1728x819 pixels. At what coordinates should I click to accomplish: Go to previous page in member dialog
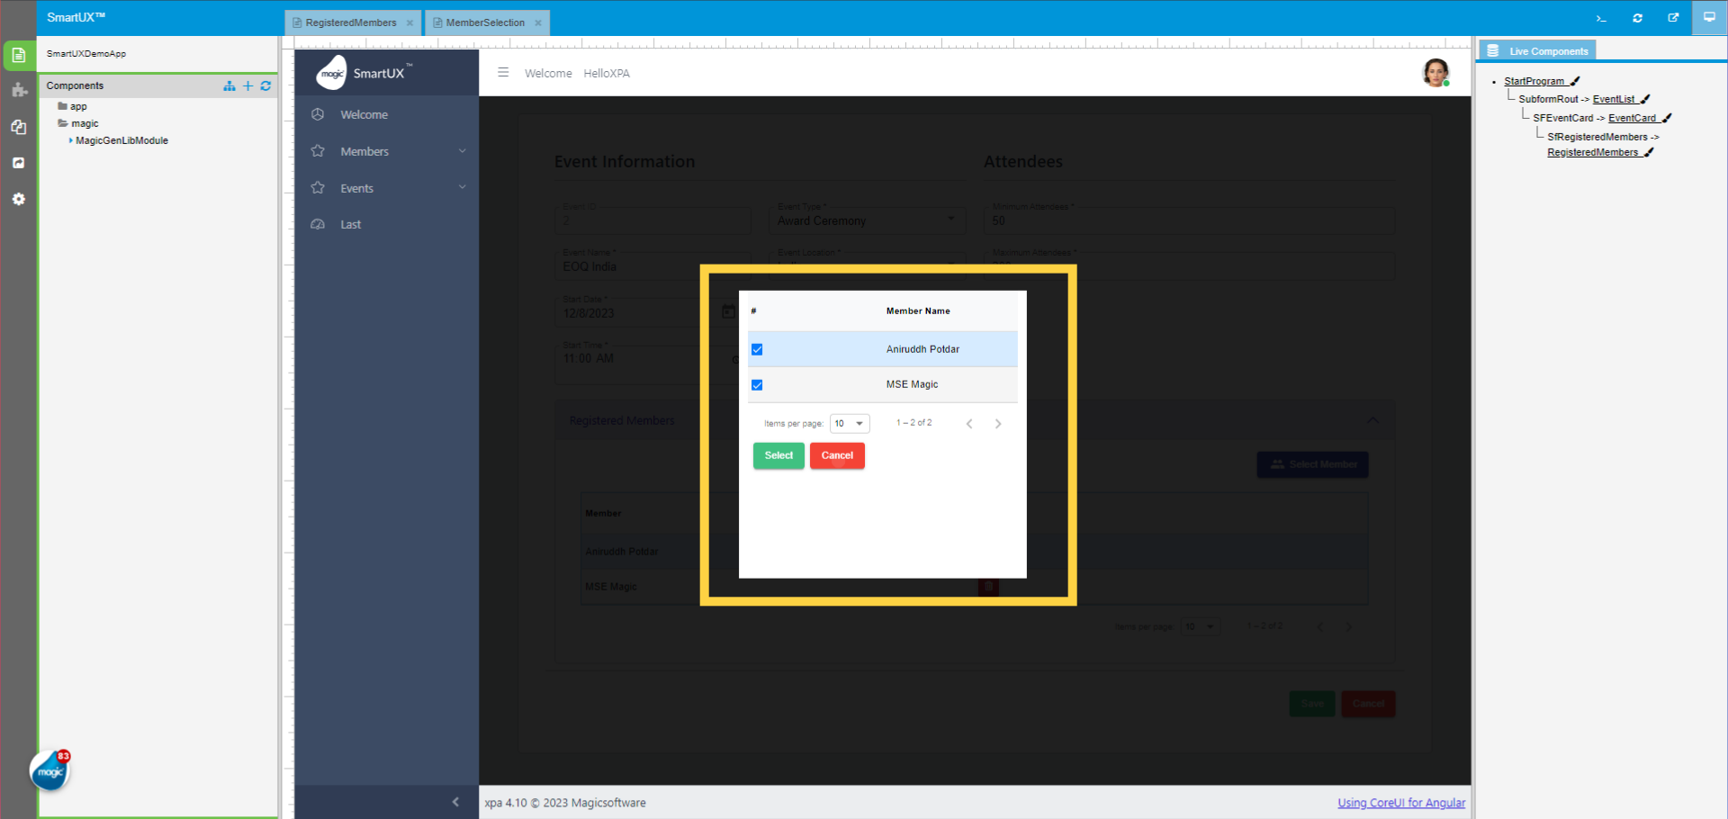(969, 424)
